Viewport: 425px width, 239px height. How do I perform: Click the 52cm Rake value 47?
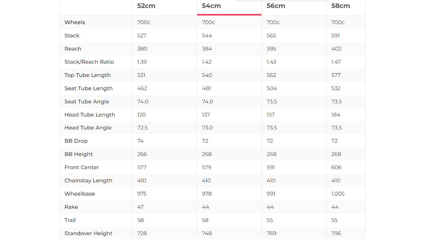(x=140, y=207)
